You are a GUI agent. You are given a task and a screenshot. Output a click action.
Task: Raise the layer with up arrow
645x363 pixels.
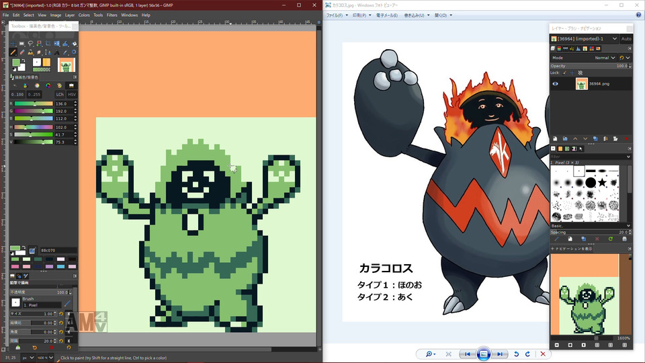click(x=575, y=138)
